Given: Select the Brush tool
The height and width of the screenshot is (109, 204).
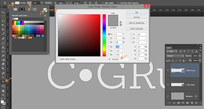Looking at the screenshot, I should pos(3,43).
